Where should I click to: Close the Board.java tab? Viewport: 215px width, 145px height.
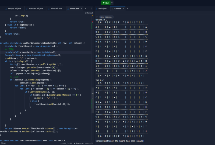(x=82, y=9)
